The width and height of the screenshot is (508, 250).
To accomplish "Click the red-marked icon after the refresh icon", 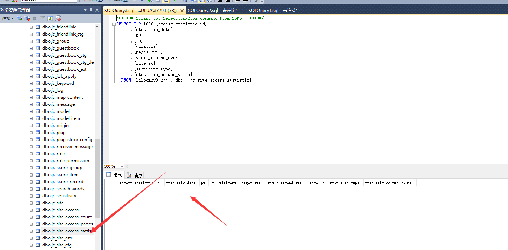I will [x=58, y=18].
